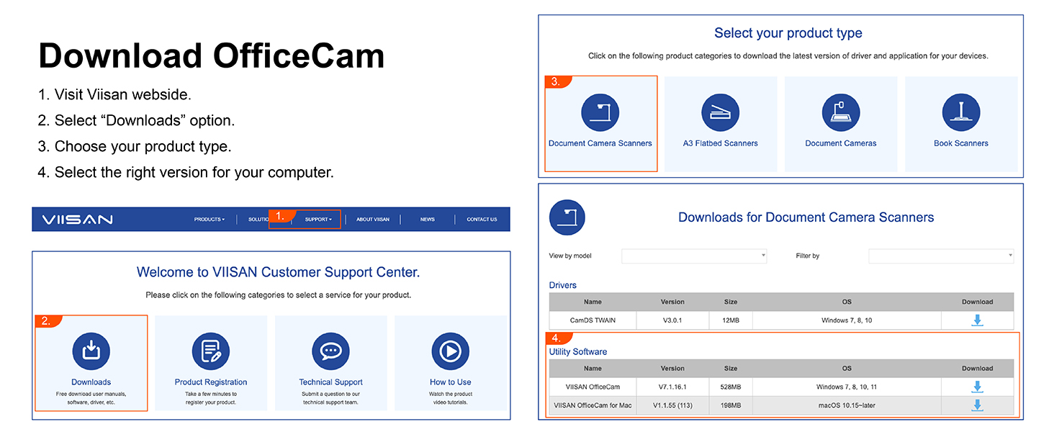Image resolution: width=1054 pixels, height=432 pixels.
Task: Expand the Filter by dropdown
Action: click(941, 256)
